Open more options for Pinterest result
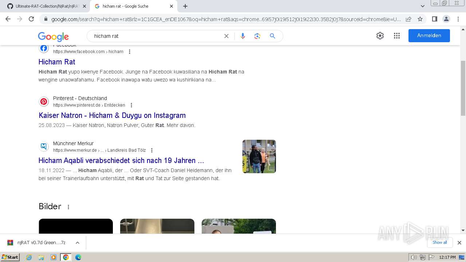This screenshot has height=262, width=466. (131, 105)
